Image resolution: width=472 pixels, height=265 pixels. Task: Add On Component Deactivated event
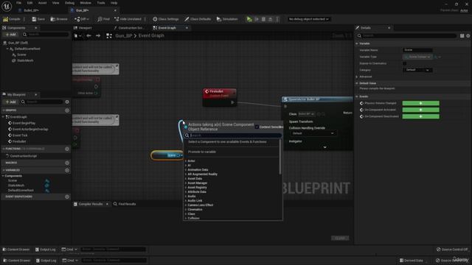pos(420,116)
